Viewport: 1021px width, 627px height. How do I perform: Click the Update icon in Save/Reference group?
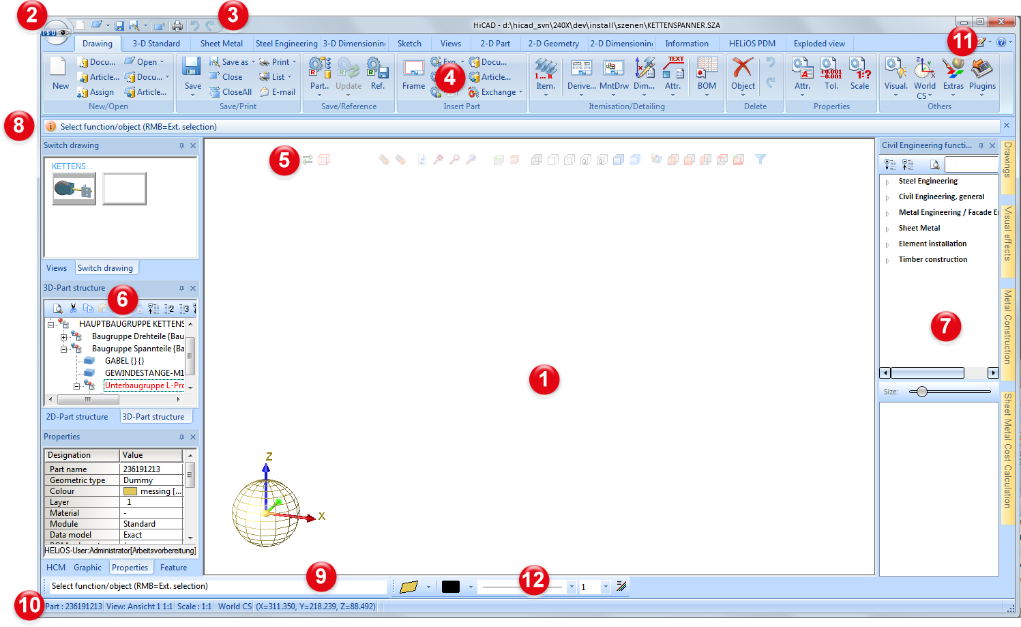(348, 68)
